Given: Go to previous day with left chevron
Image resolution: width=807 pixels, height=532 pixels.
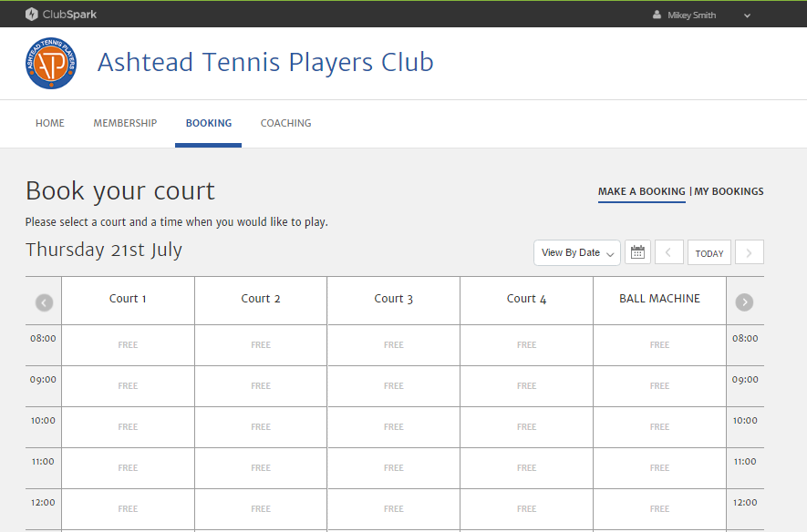Looking at the screenshot, I should [668, 252].
